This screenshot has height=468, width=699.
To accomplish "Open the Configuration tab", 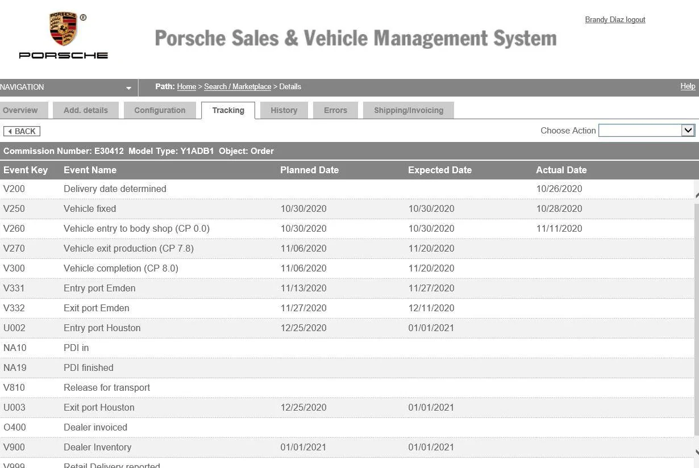I will [160, 110].
